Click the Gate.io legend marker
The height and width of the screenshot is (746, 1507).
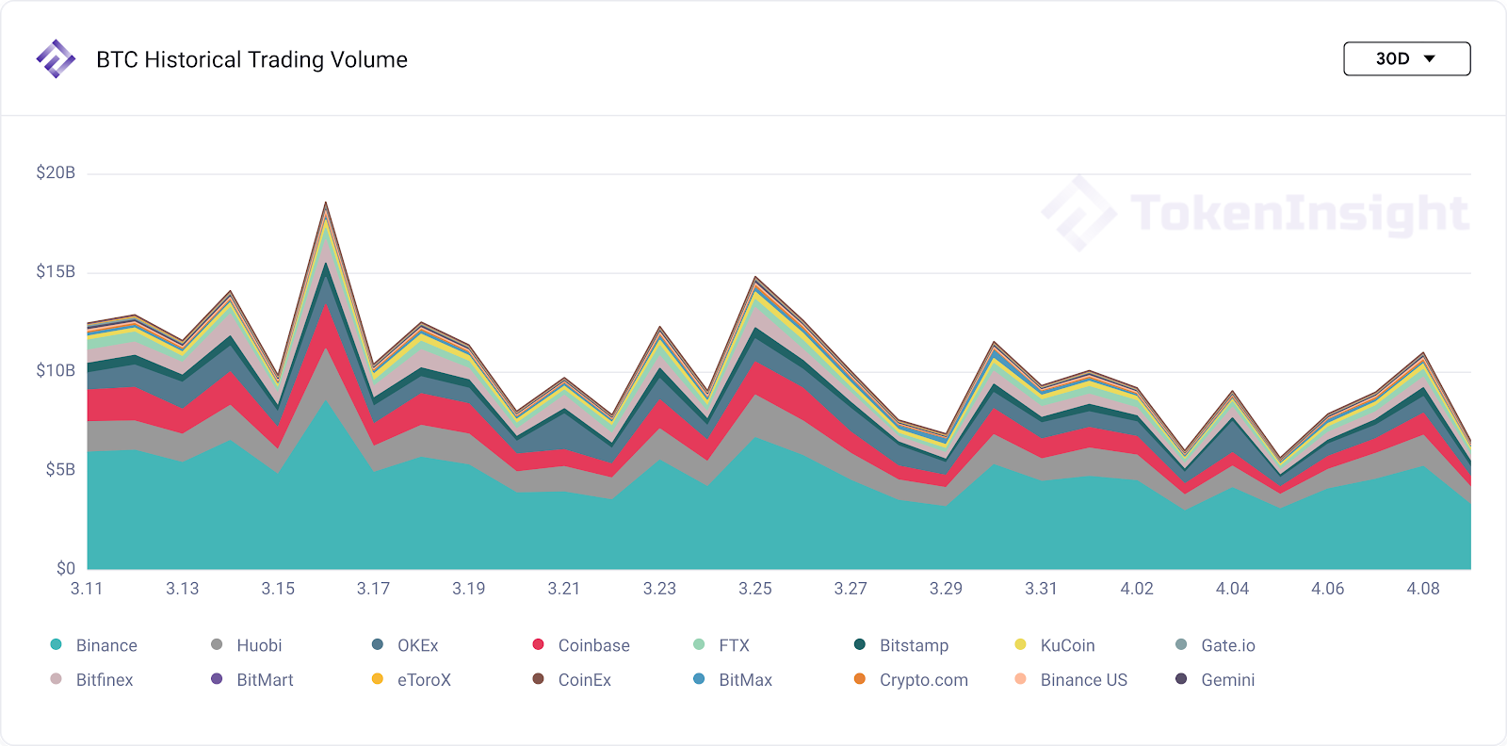[x=1181, y=644]
